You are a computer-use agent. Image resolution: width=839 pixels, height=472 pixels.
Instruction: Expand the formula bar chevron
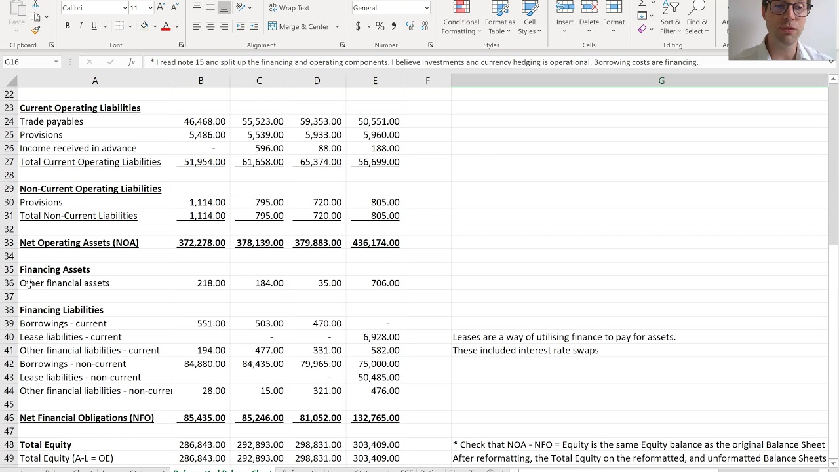831,62
